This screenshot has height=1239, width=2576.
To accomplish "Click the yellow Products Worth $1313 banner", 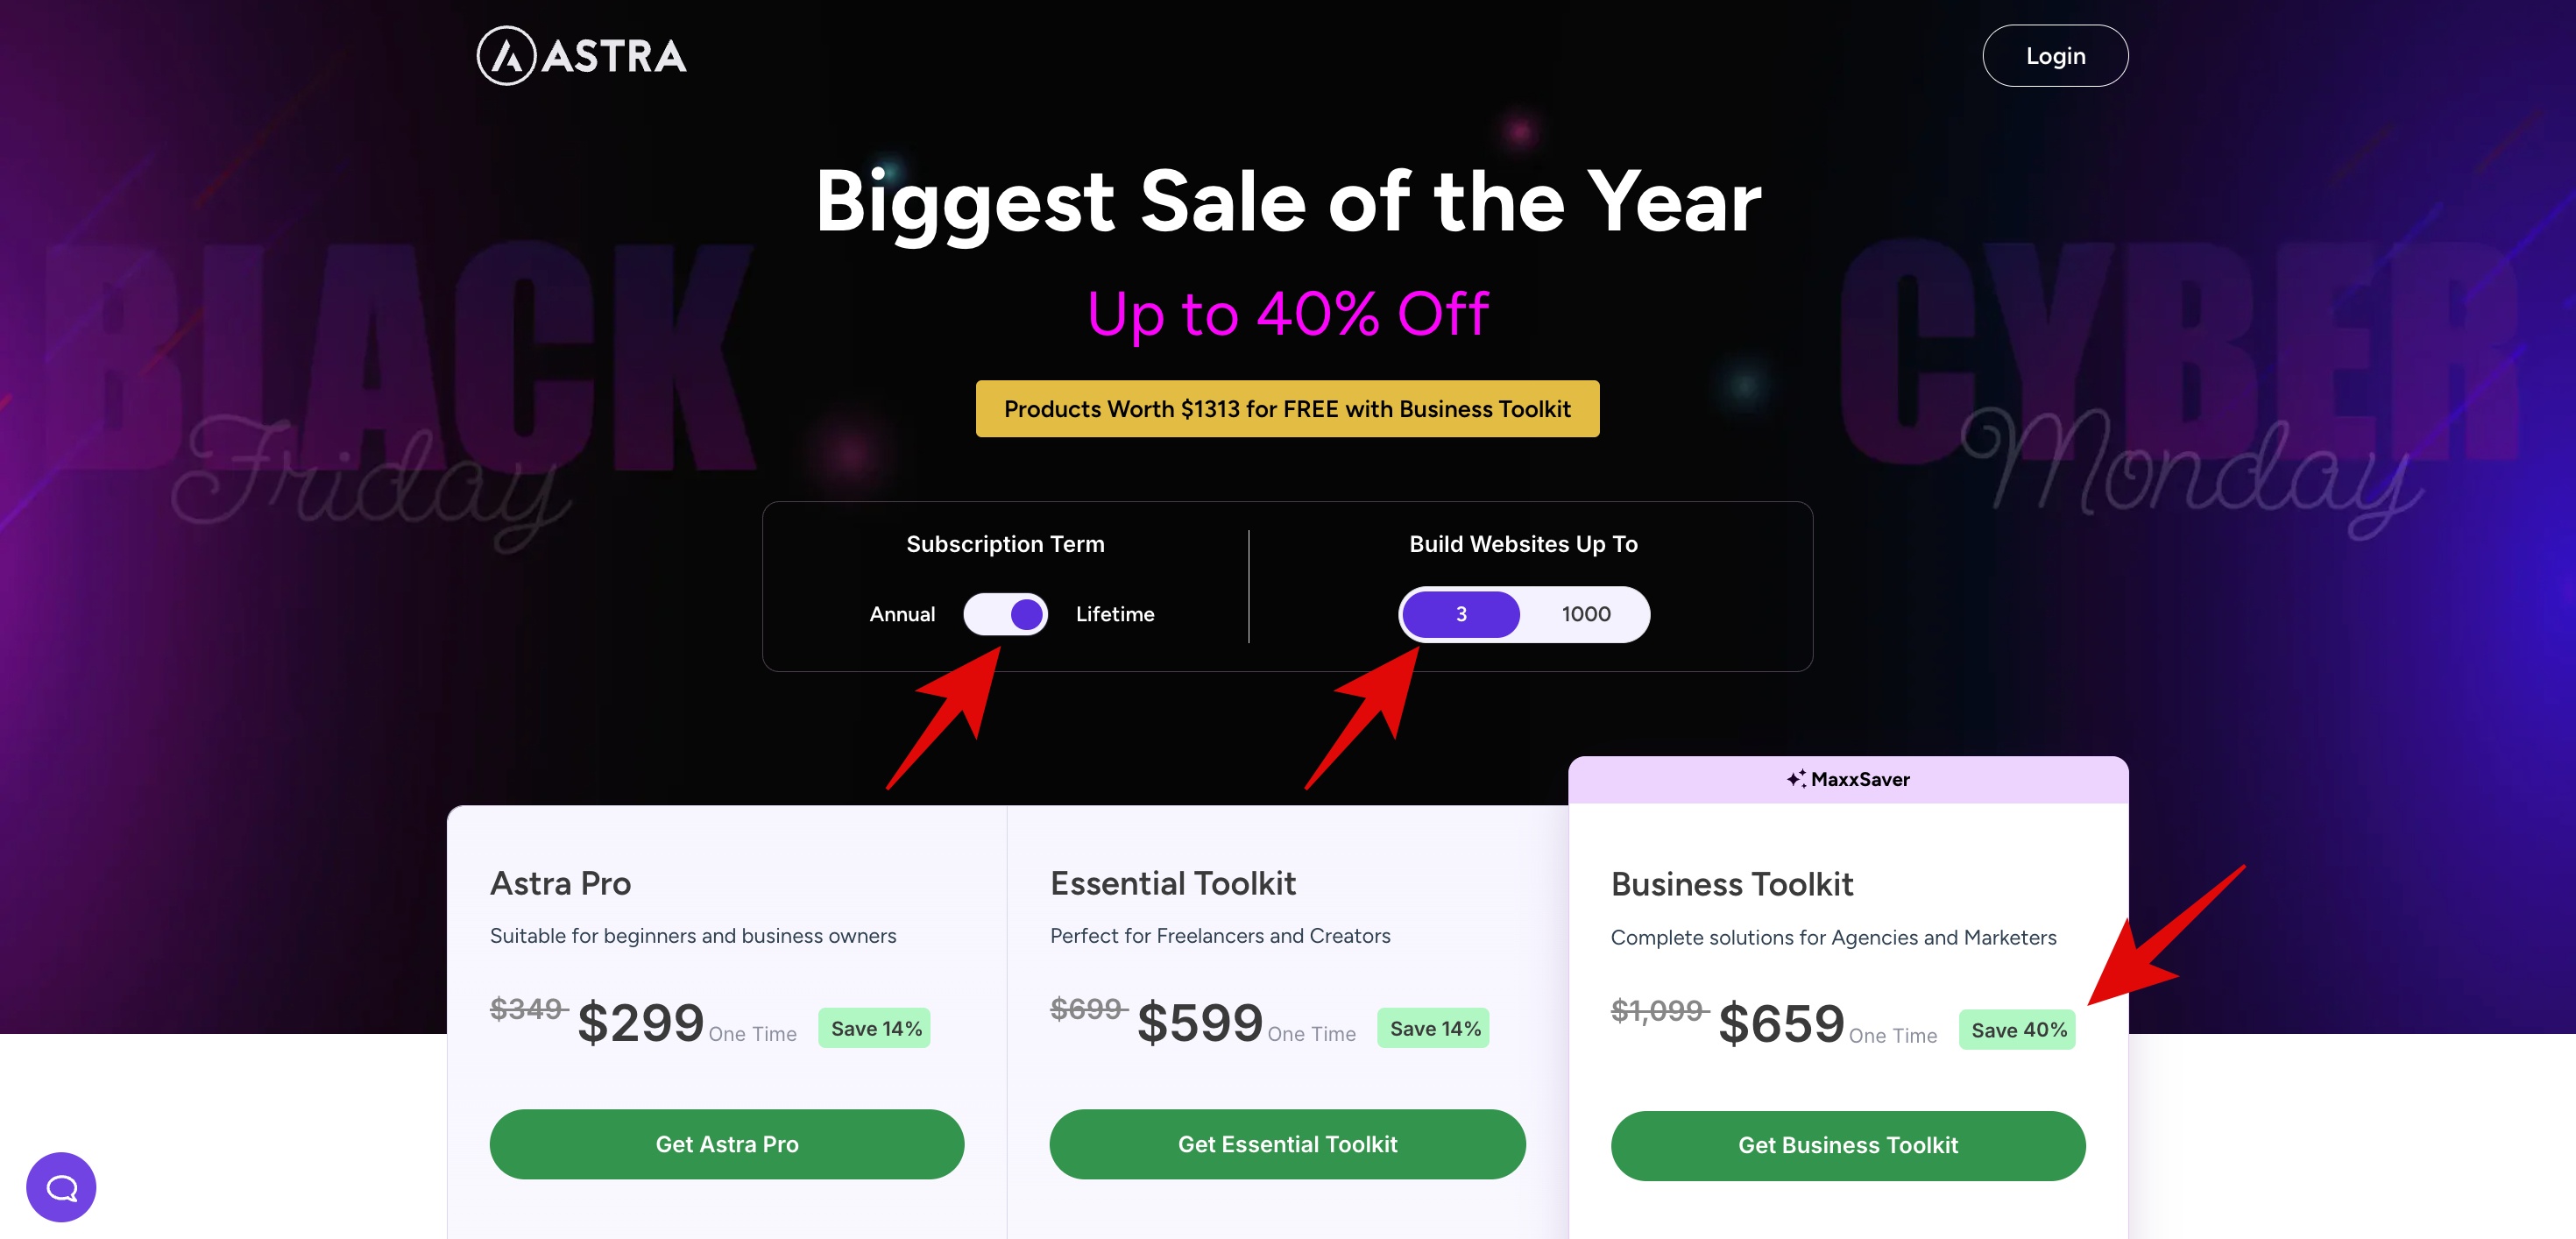I will (1287, 409).
